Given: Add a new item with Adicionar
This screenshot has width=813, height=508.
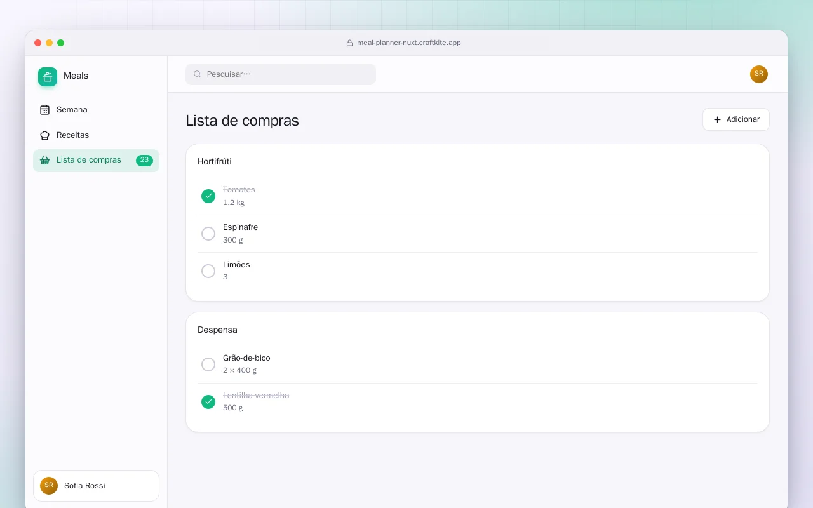Looking at the screenshot, I should tap(736, 119).
